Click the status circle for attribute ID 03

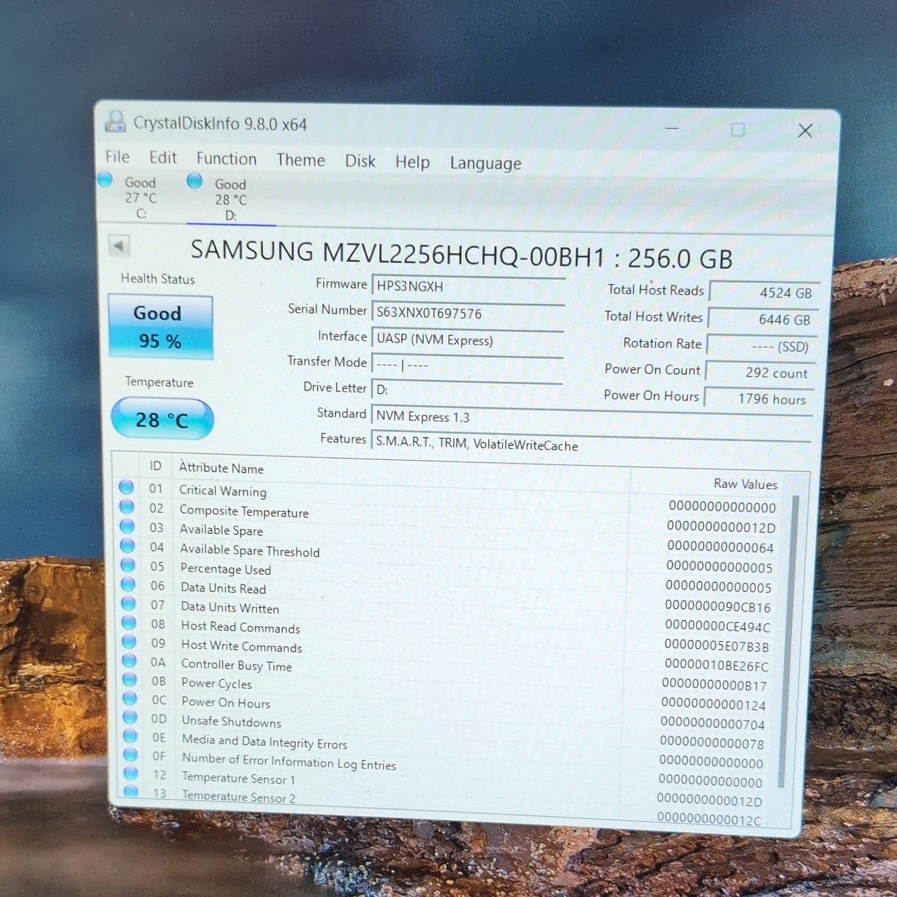click(x=127, y=526)
